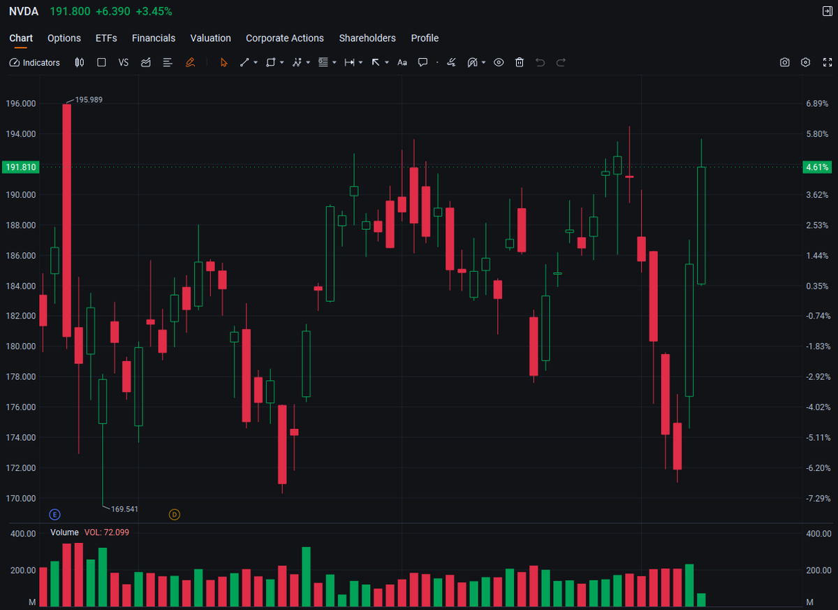Screen dimensions: 838x610
Task: Click the green 4.61% percent label
Action: click(x=816, y=167)
